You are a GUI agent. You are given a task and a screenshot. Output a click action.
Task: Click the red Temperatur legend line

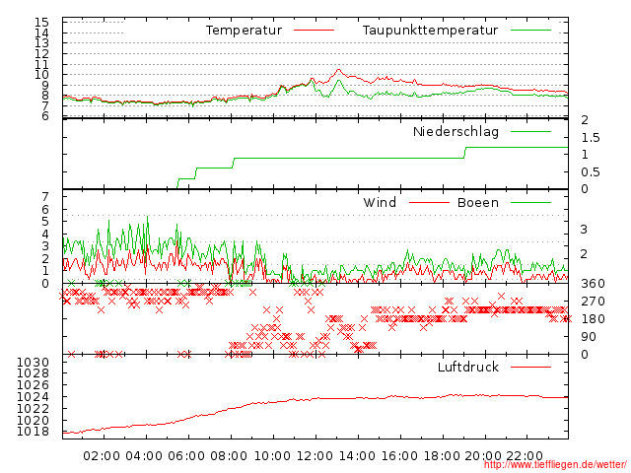pyautogui.click(x=314, y=31)
